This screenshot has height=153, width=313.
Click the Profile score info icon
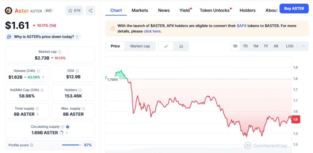click(x=31, y=145)
